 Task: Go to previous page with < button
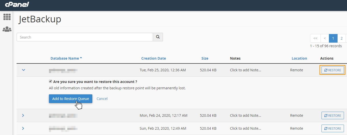point(325,38)
